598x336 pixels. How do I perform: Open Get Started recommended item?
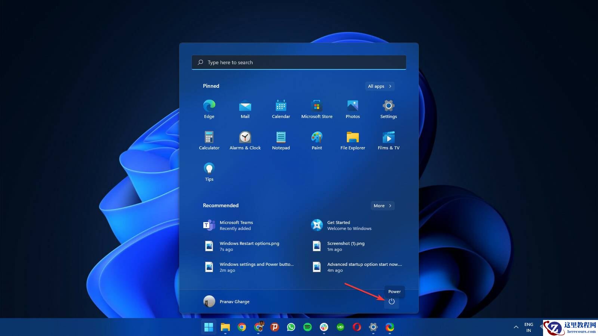click(338, 225)
